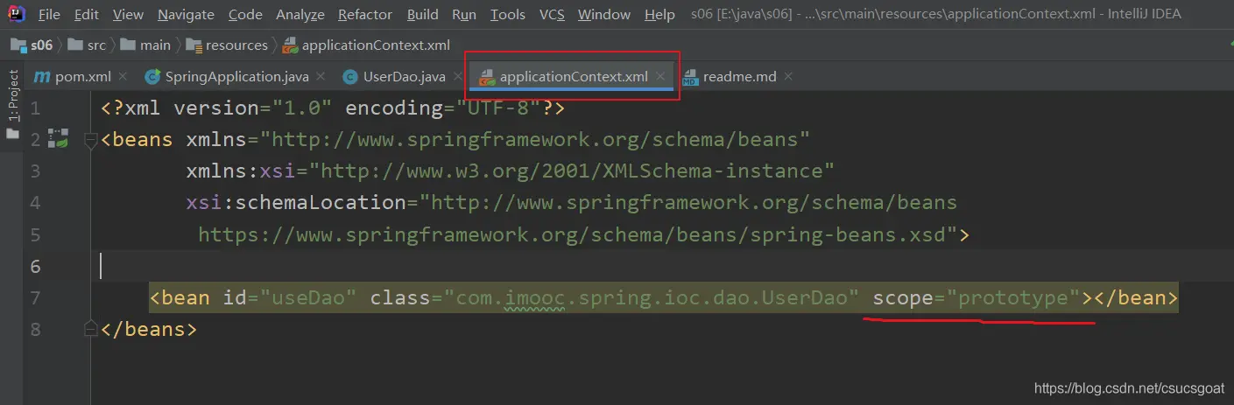Open the Run menu
The image size is (1234, 405).
pos(464,15)
